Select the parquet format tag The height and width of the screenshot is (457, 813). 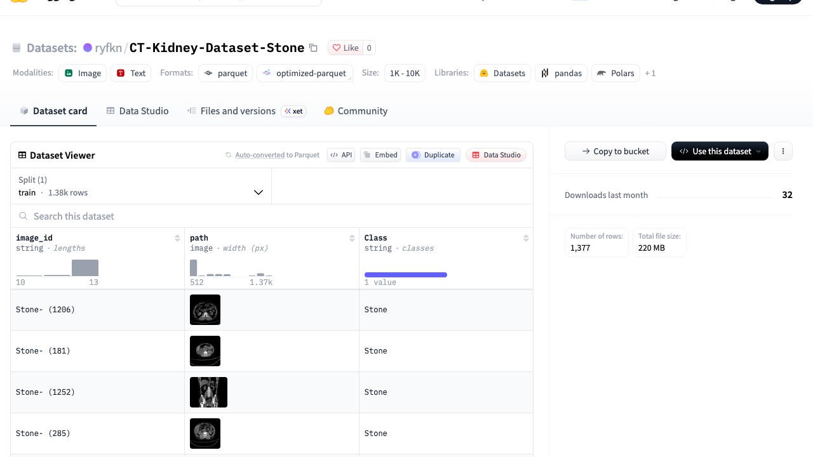tap(225, 73)
